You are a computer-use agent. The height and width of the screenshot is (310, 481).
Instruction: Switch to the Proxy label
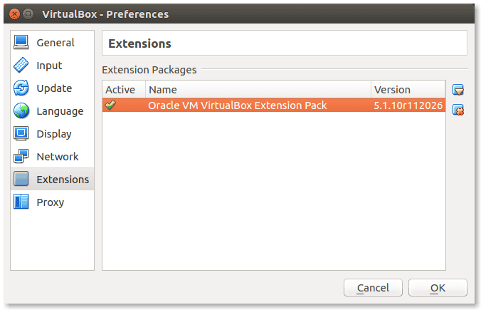[x=51, y=202]
